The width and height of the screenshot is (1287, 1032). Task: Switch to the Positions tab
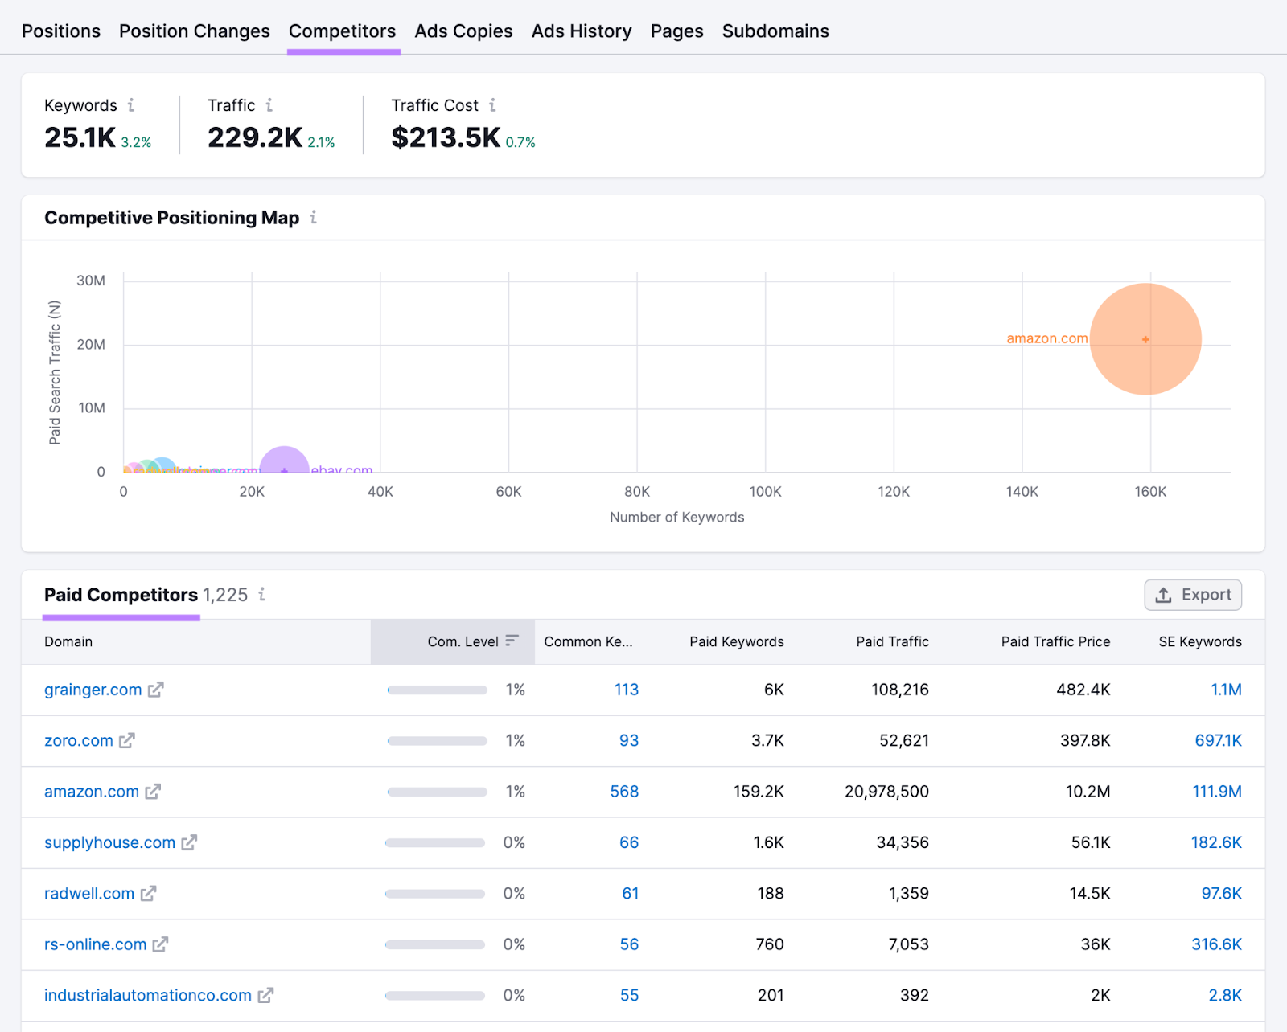coord(60,31)
